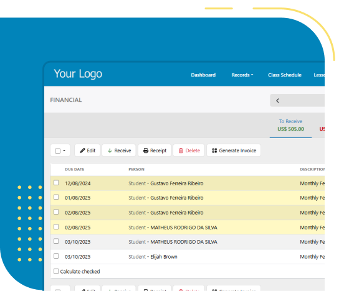
Task: Click the US$ 505.00 amount
Action: [x=290, y=129]
